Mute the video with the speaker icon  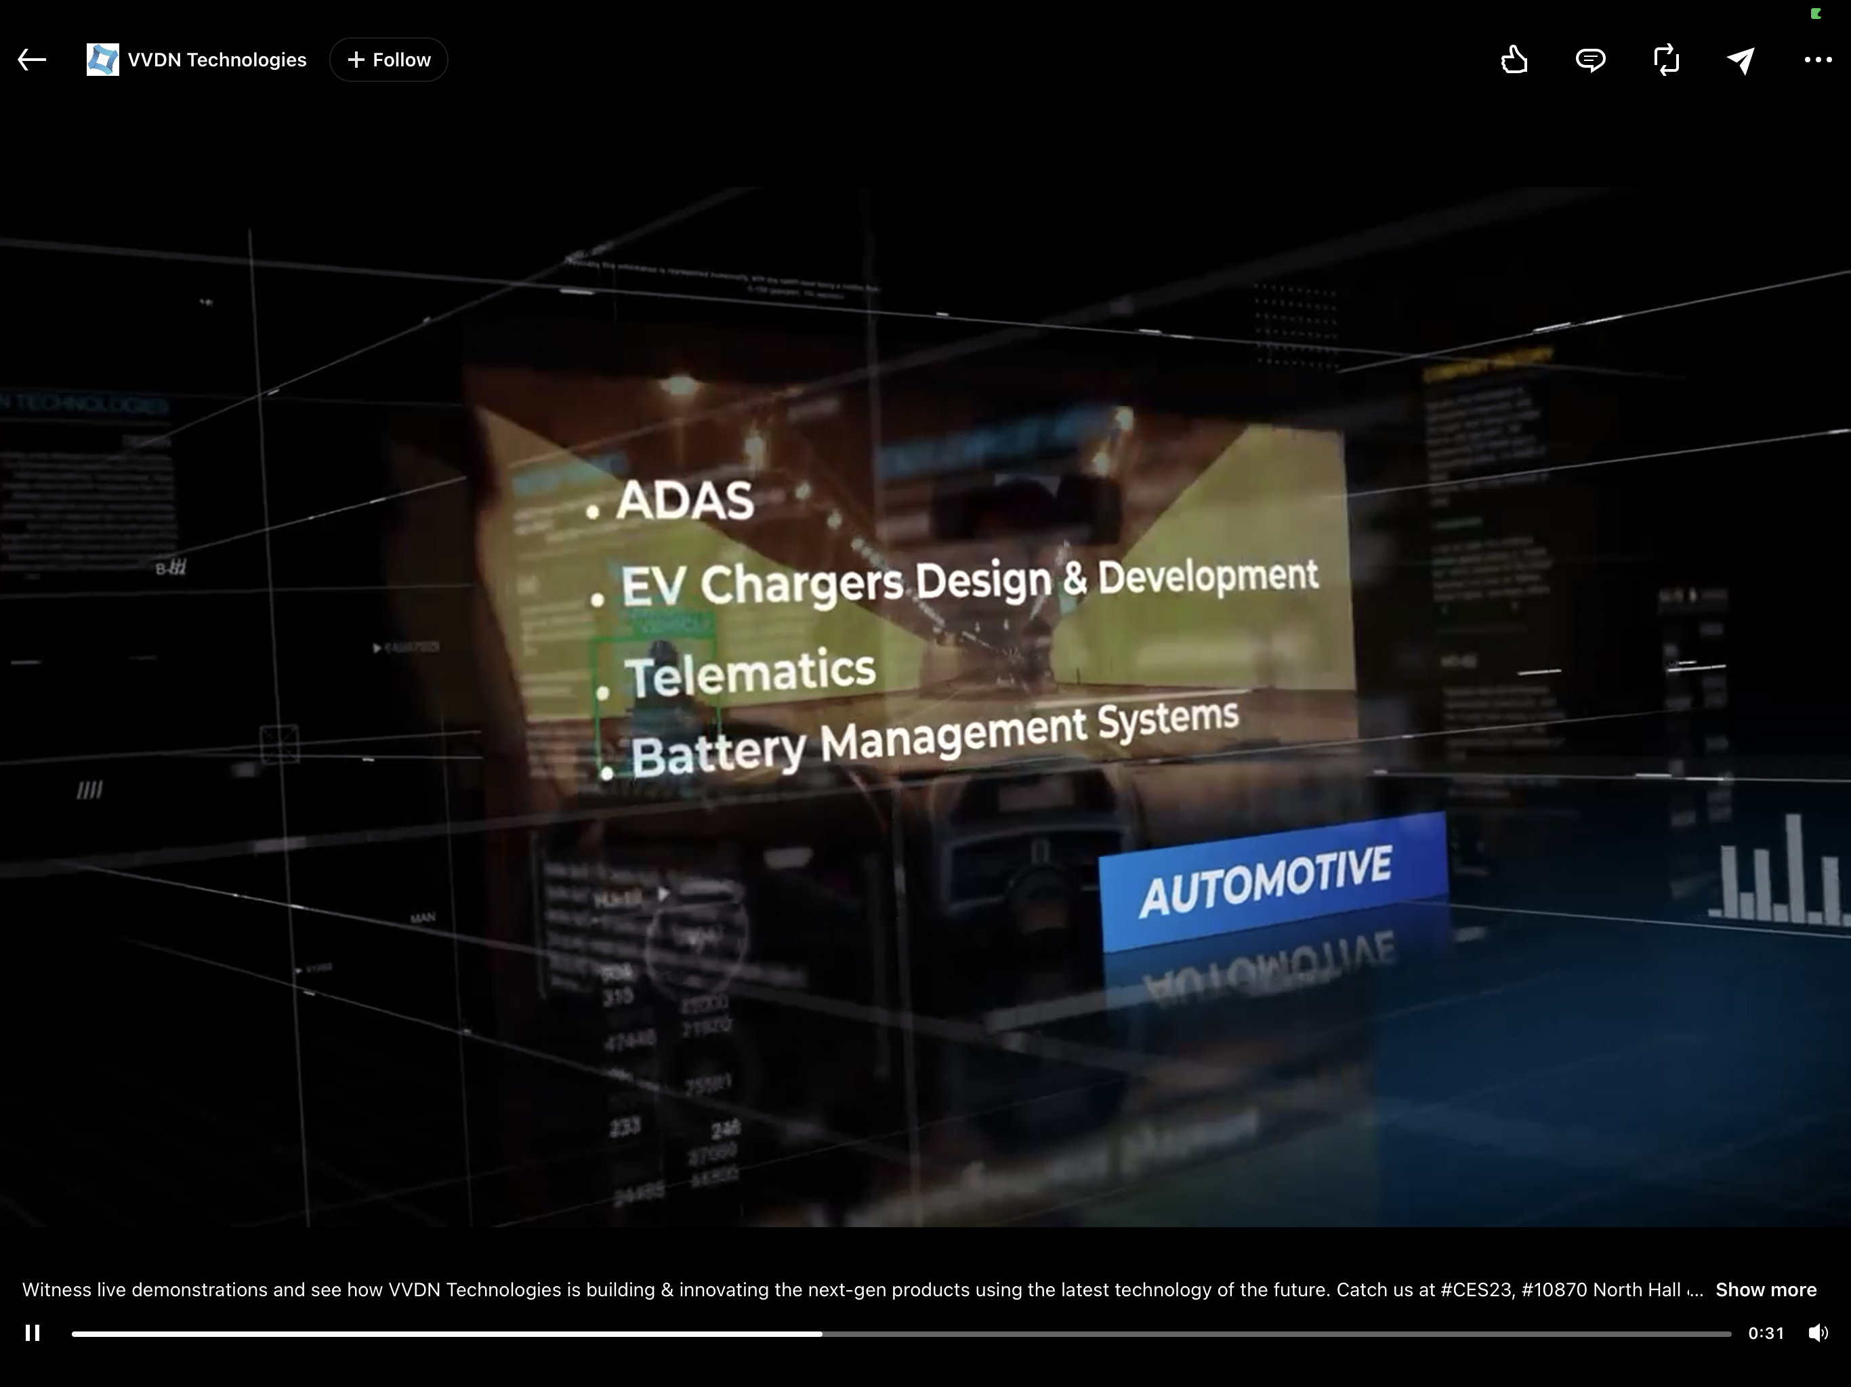[x=1818, y=1333]
